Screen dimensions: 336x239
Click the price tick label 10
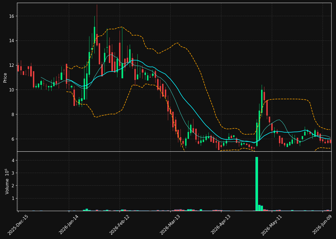pos(12,90)
